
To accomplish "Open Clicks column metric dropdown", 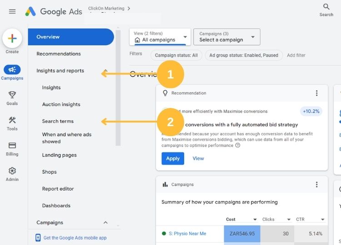I will (x=289, y=220).
